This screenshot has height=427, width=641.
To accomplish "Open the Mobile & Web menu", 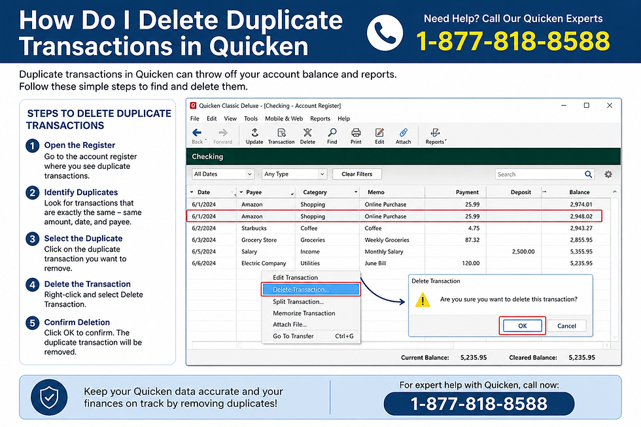I will [284, 118].
